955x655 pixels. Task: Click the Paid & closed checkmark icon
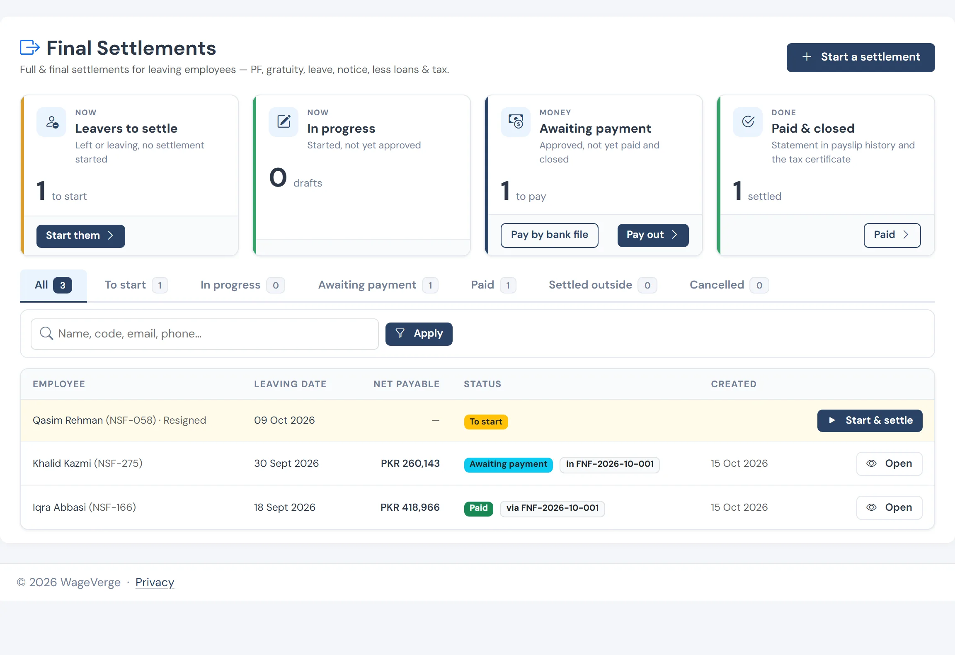(x=748, y=122)
